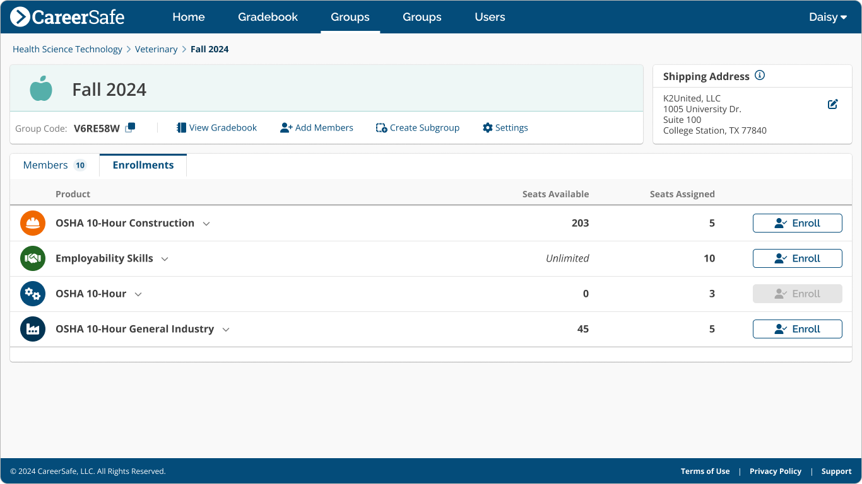Click the CareerSafe logo
862x484 pixels.
coord(66,17)
